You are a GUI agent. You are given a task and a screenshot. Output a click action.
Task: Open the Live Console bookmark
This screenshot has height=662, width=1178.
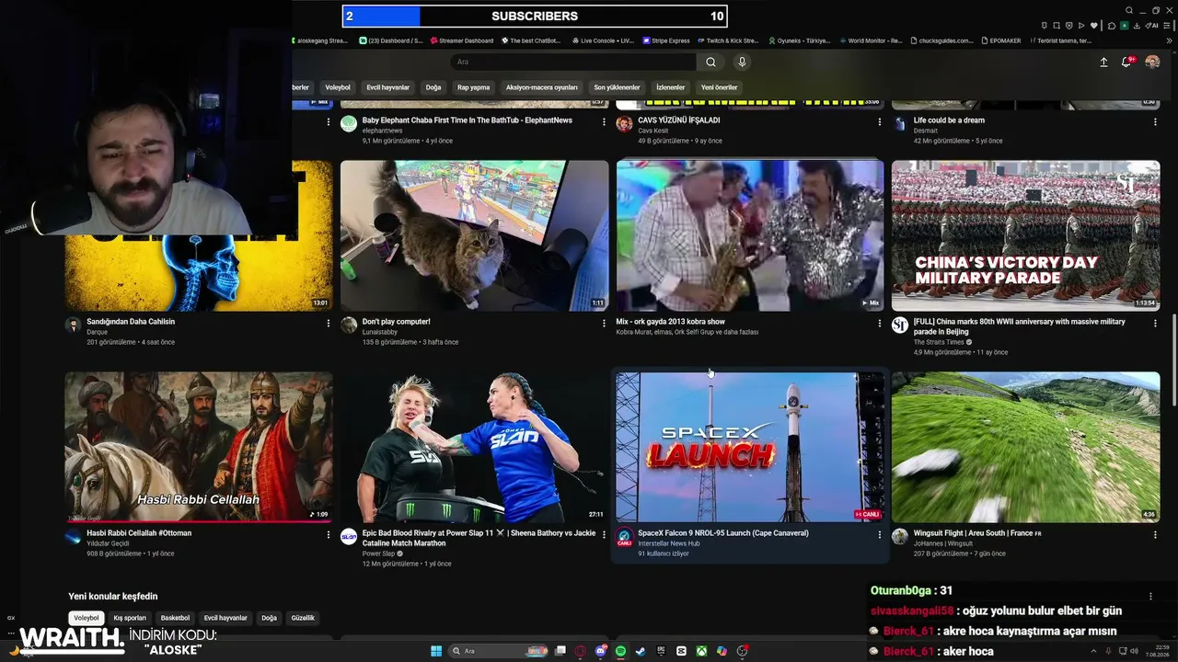pyautogui.click(x=603, y=40)
